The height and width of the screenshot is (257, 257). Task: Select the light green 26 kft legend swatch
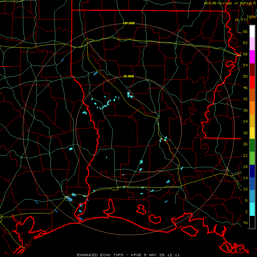coord(252,158)
